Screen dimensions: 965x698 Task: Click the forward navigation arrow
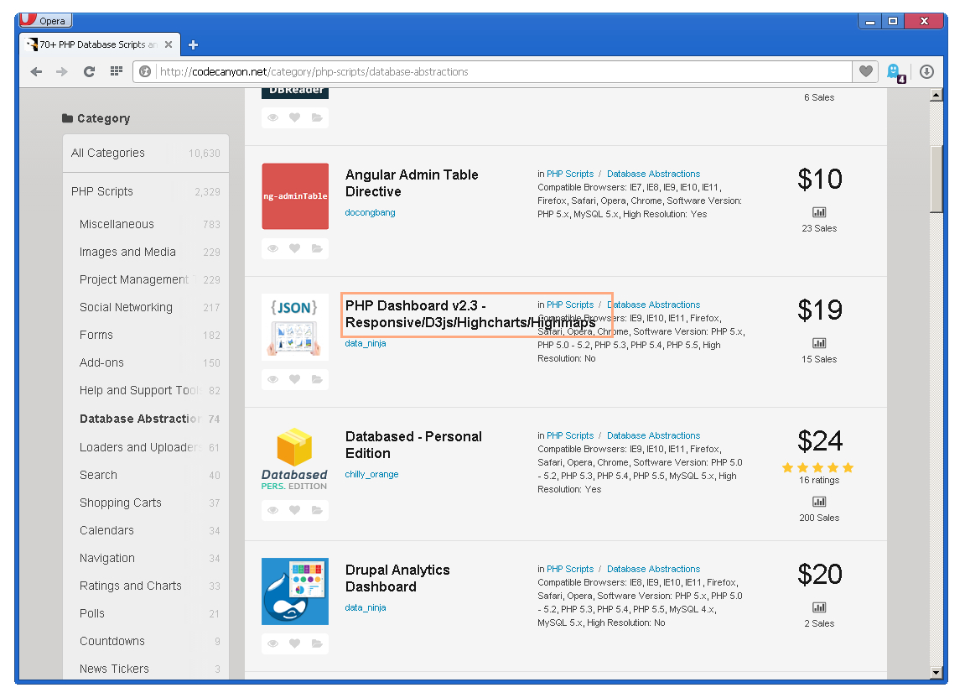point(61,71)
